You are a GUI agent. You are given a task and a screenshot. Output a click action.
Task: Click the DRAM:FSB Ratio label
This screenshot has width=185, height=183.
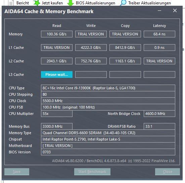point(122,126)
